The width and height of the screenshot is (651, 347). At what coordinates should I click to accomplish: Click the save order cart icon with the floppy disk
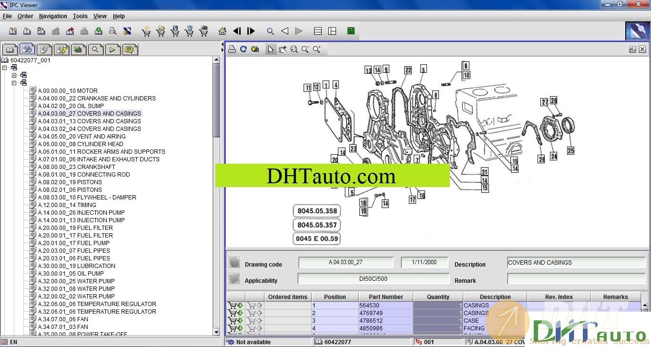[175, 31]
